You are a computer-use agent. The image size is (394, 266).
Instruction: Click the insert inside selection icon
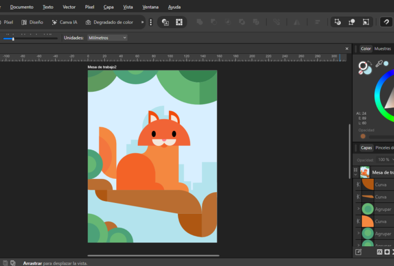[366, 22]
